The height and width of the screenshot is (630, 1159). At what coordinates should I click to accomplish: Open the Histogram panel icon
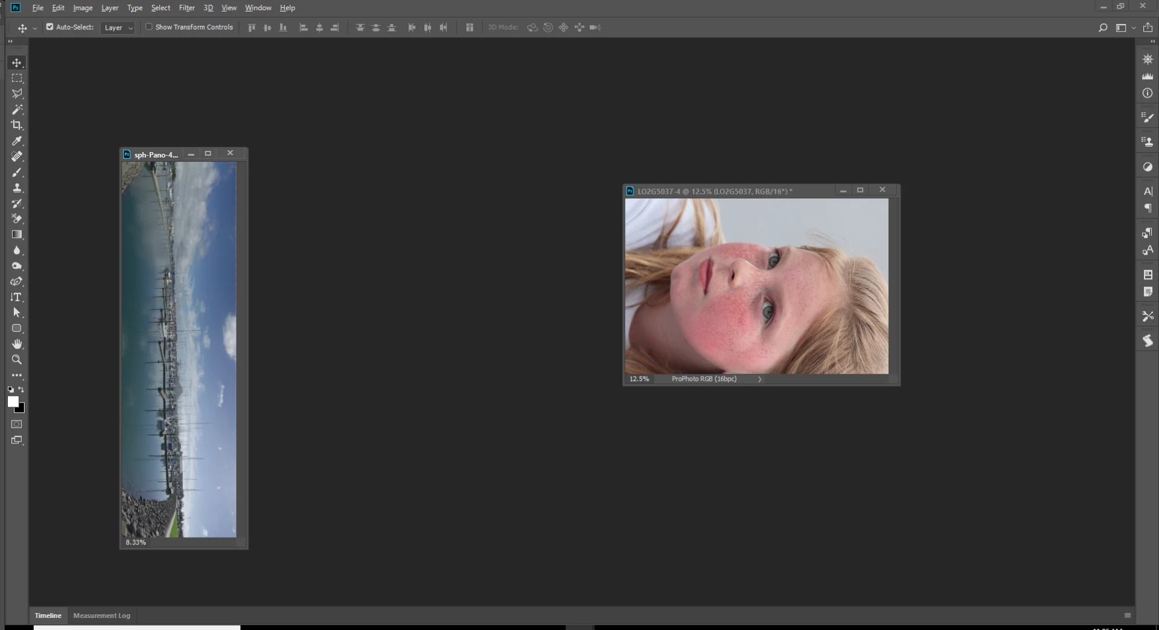pos(1148,77)
